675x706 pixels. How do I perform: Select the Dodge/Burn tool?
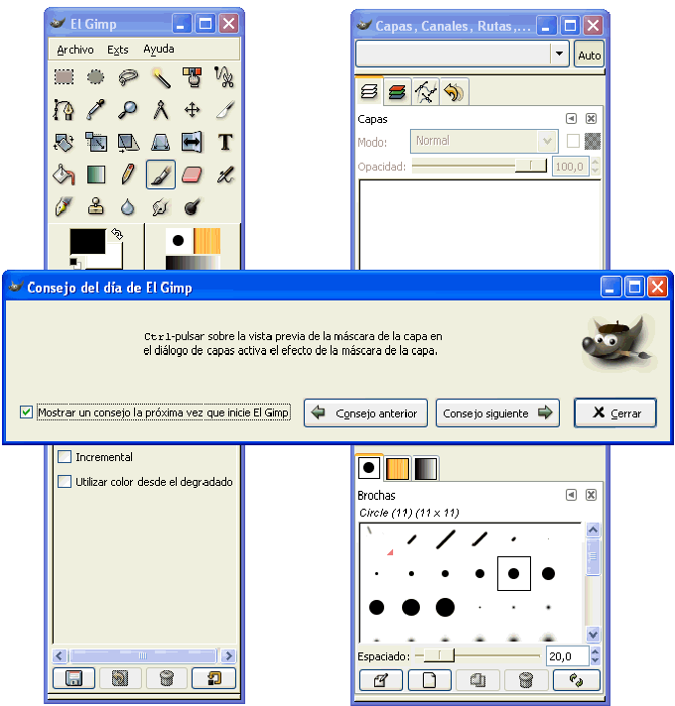point(193,207)
